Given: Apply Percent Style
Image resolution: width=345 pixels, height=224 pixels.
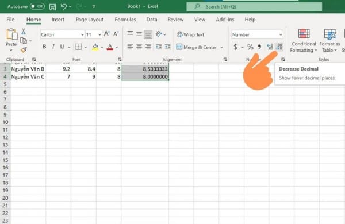Looking at the screenshot, I should pos(250,47).
